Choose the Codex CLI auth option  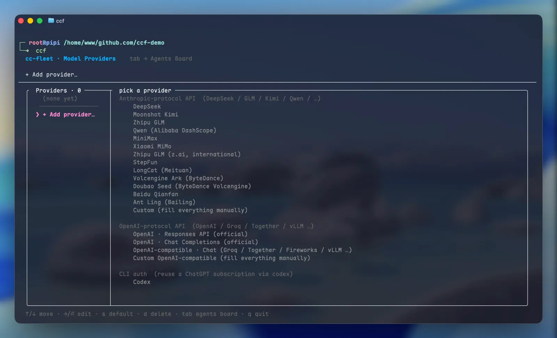tap(142, 282)
